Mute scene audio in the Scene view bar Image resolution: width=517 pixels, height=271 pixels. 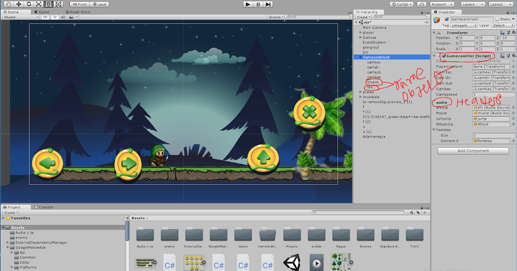(62, 17)
